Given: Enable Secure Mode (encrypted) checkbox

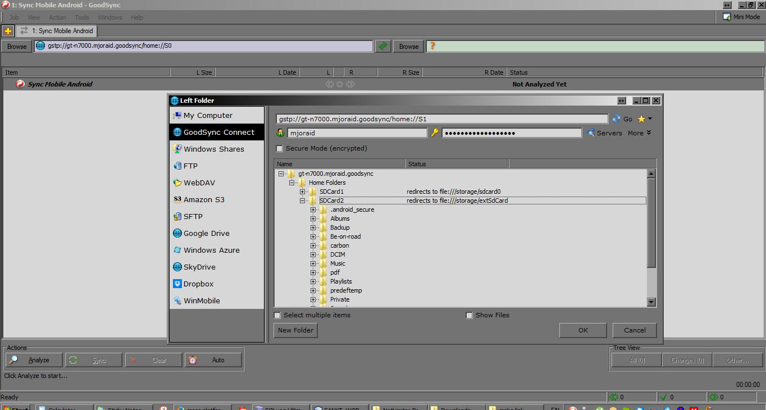Looking at the screenshot, I should pos(280,148).
